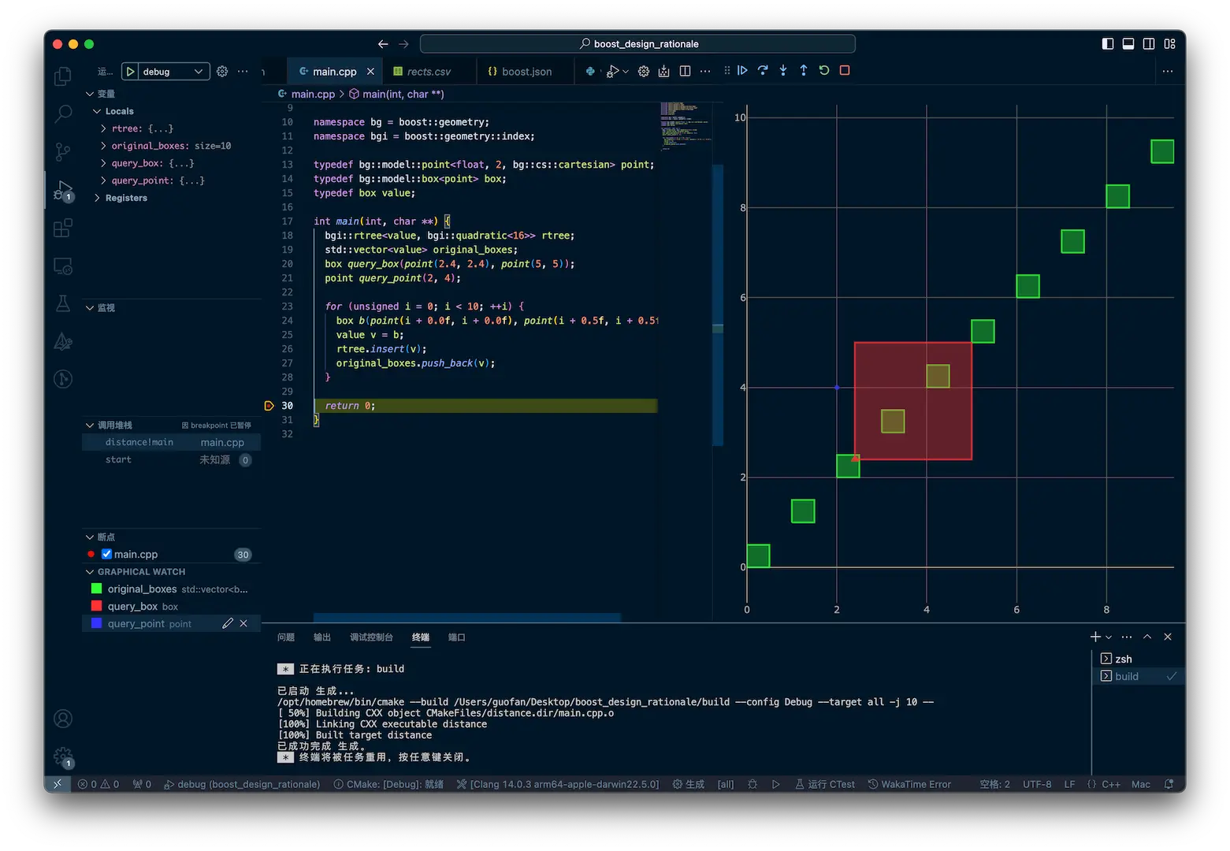The height and width of the screenshot is (851, 1230).
Task: Click the red query_box color swatch
Action: pyautogui.click(x=97, y=606)
